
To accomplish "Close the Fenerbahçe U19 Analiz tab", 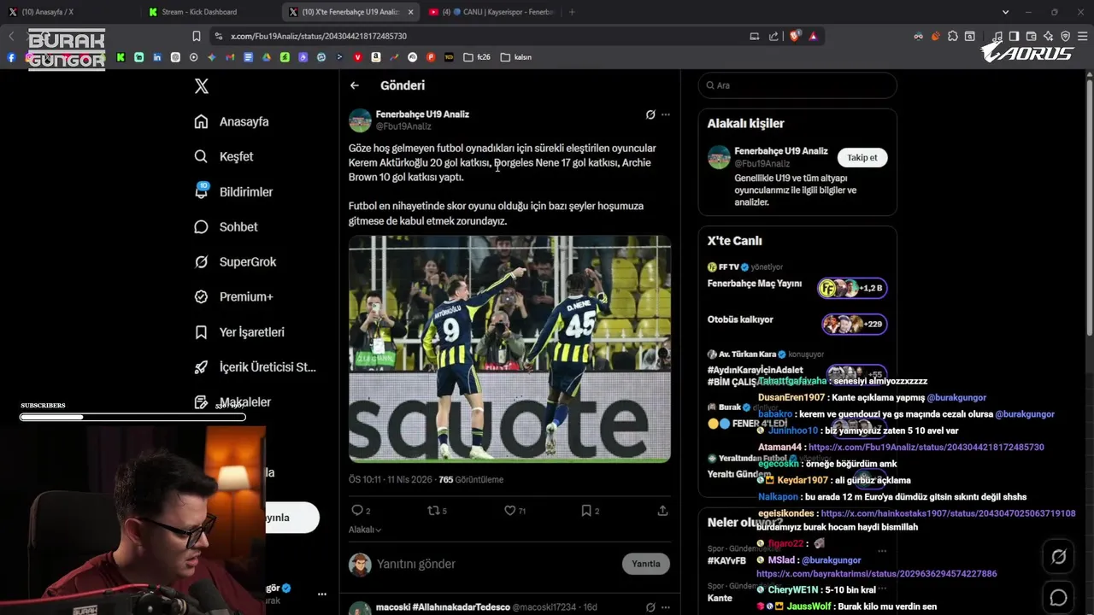I will coord(410,12).
